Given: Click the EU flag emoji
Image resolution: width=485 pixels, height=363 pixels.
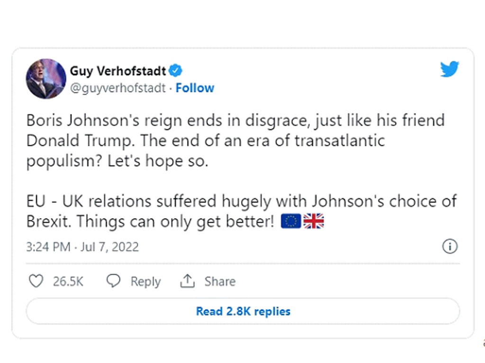Looking at the screenshot, I should (x=291, y=221).
